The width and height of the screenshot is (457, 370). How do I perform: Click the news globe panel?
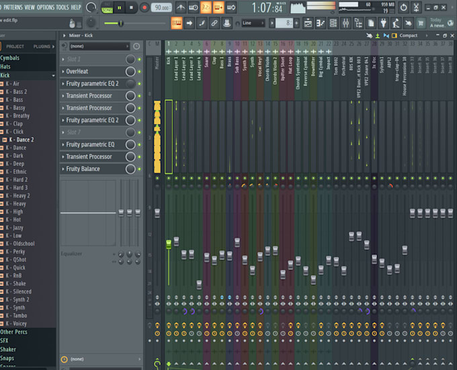(x=442, y=23)
